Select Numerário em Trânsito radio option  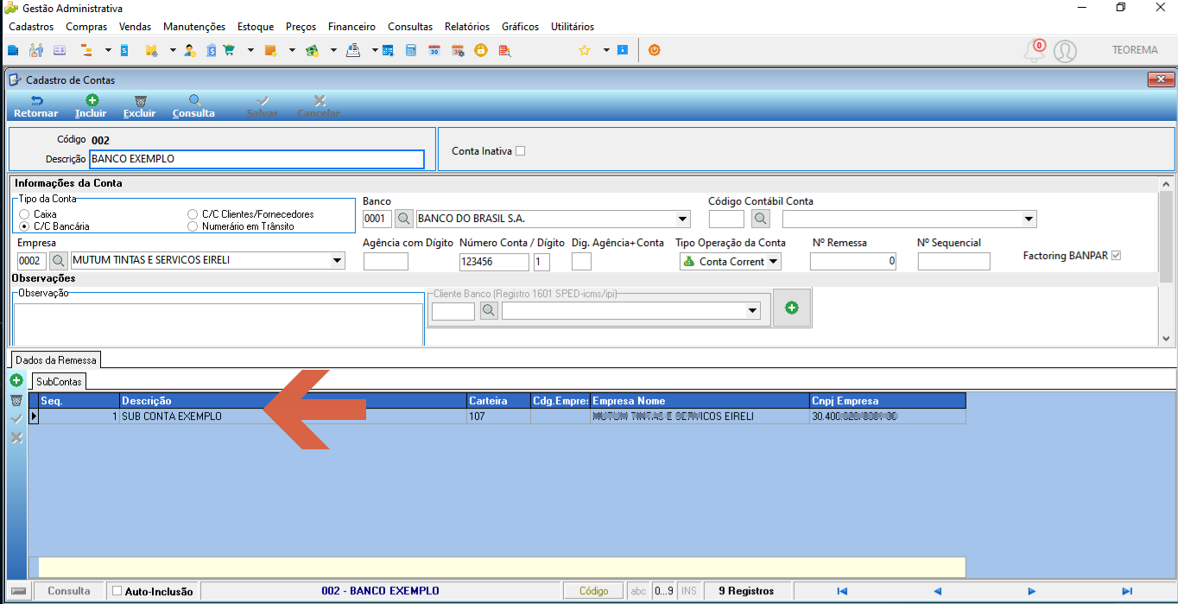(x=193, y=226)
